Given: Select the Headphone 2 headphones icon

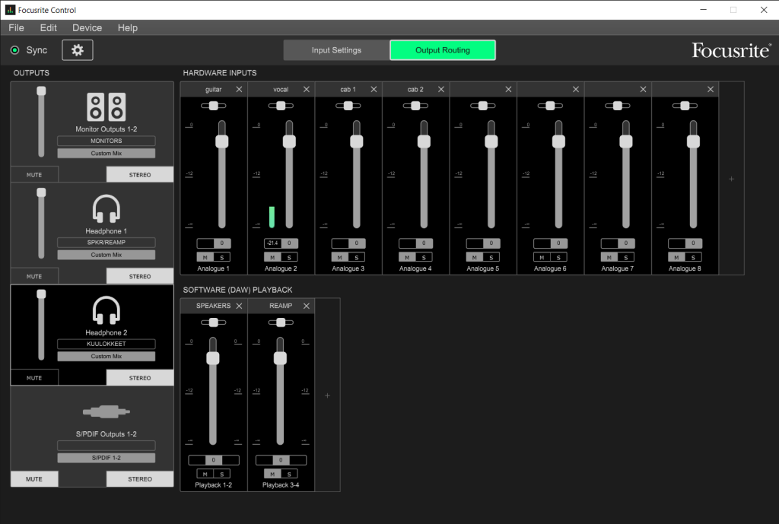Looking at the screenshot, I should (x=106, y=310).
